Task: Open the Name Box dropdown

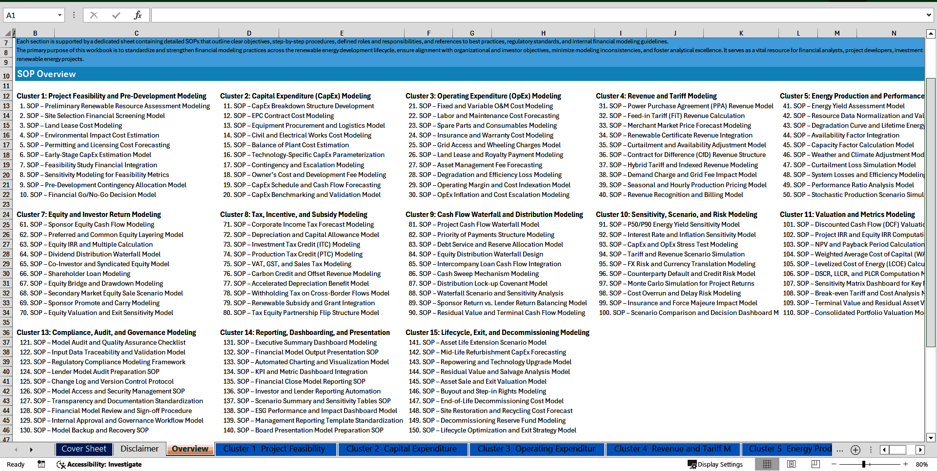Action: 60,15
